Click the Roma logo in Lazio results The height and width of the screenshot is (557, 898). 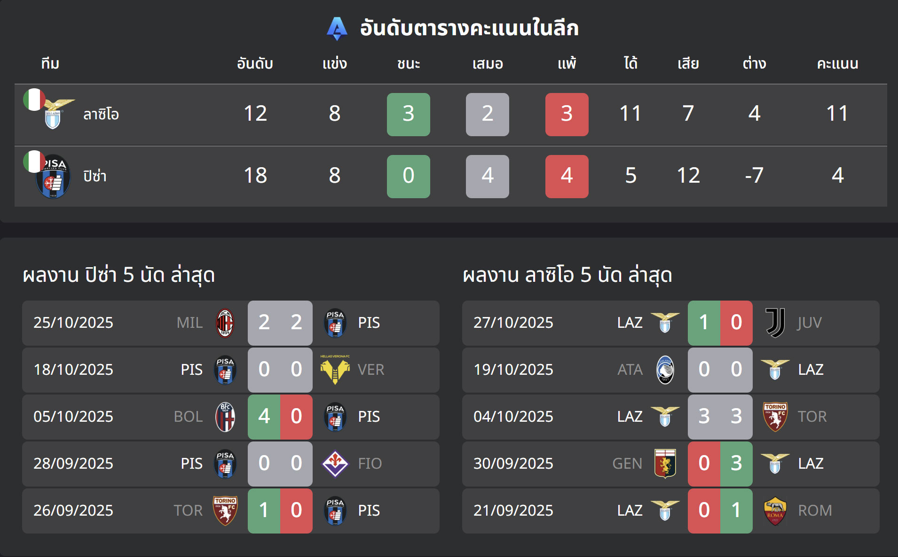tap(776, 511)
